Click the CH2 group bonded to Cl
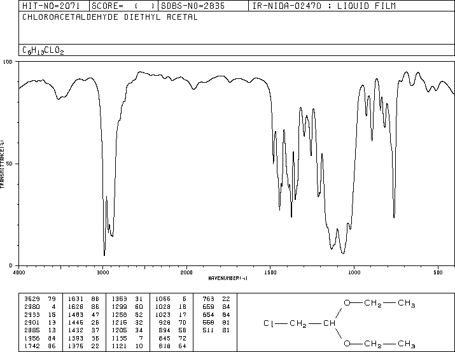The width and height of the screenshot is (455, 352). point(298,324)
